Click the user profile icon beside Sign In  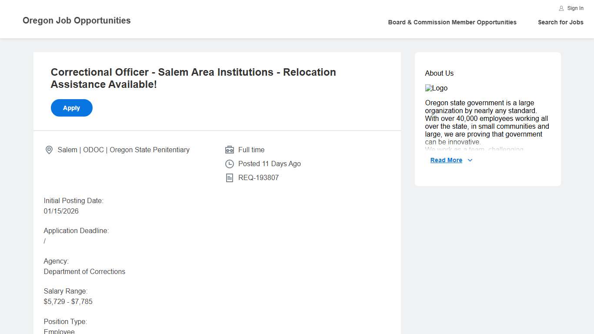(x=561, y=8)
